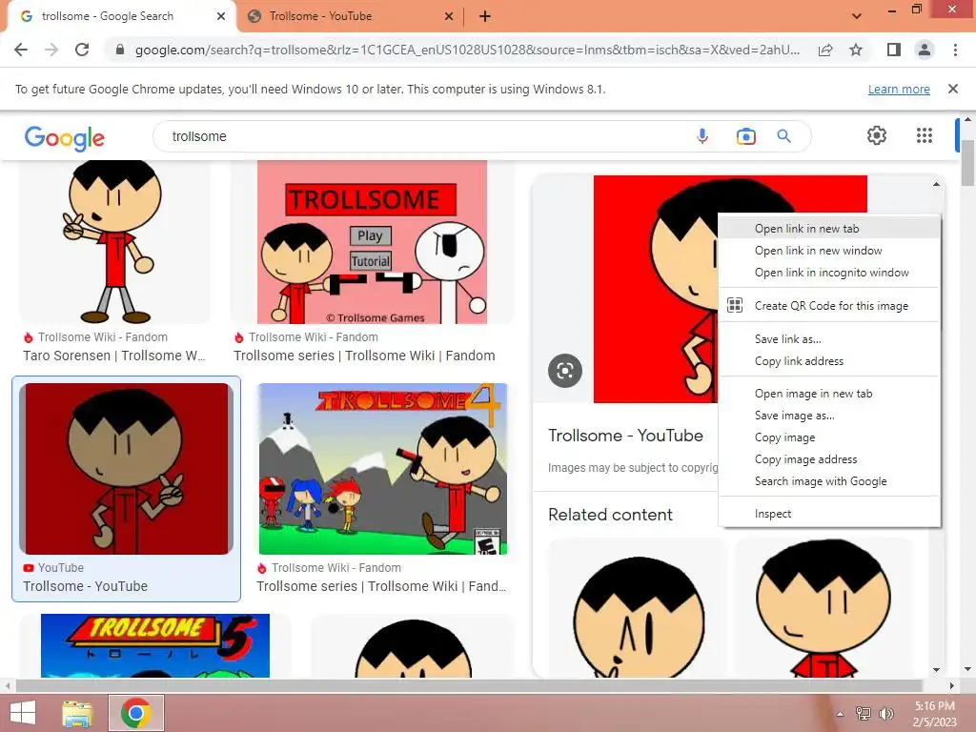Open the Trollsome title screen thumbnail
976x732 pixels.
pos(373,241)
